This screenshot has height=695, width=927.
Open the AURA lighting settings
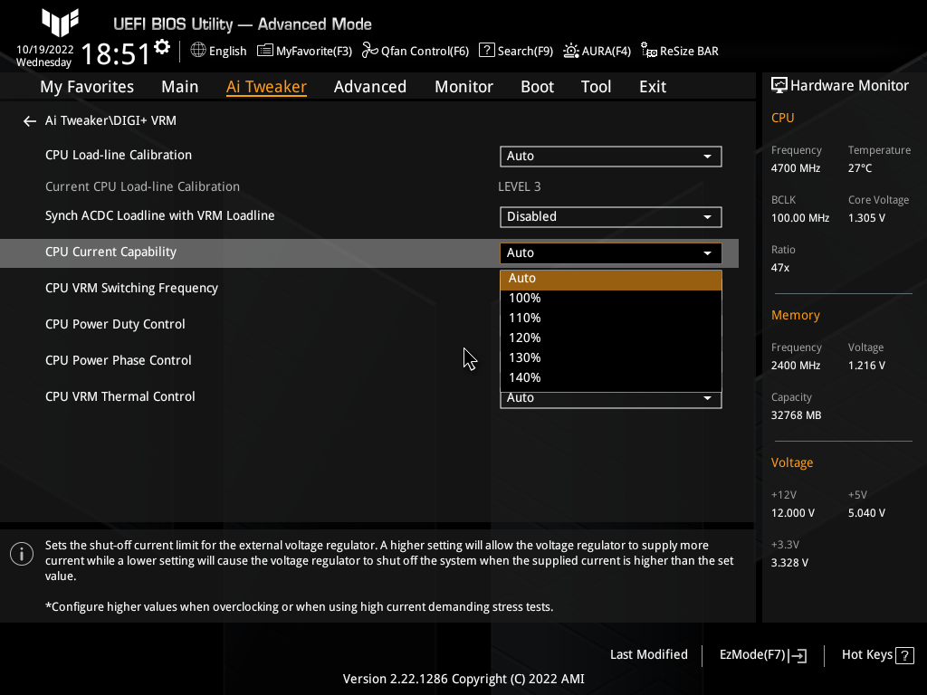(597, 51)
